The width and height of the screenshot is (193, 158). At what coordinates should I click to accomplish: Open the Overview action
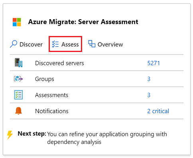(x=106, y=44)
